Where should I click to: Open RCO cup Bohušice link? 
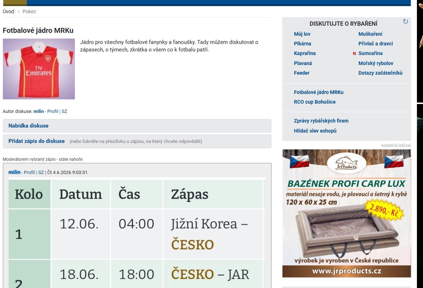315,102
